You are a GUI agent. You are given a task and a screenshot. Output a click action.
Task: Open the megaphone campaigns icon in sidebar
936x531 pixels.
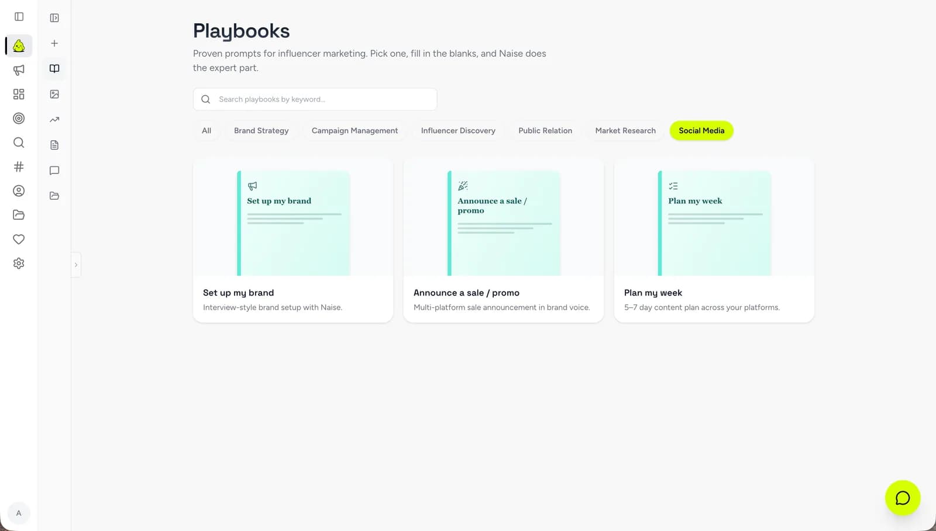point(19,70)
